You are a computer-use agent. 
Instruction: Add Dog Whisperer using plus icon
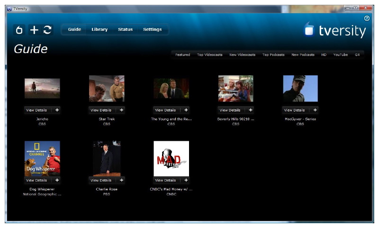coord(57,180)
